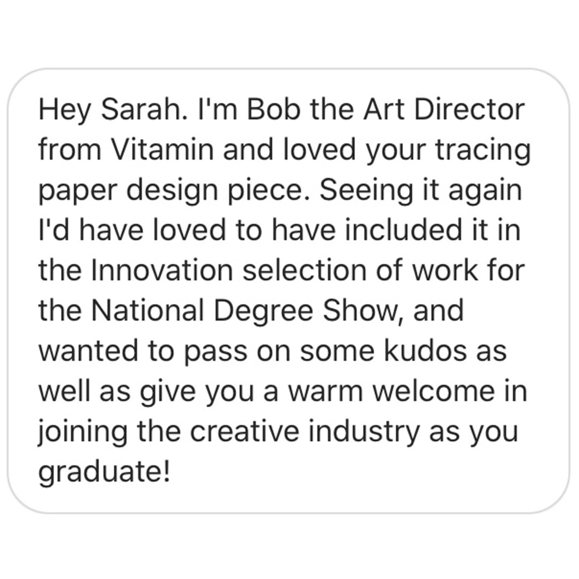Image resolution: width=579 pixels, height=579 pixels.
Task: Select the words "Art Director"
Action: tap(444, 110)
